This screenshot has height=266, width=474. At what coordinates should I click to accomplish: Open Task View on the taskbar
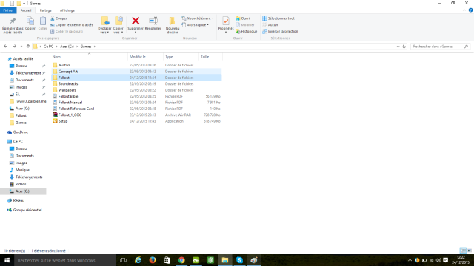(123, 260)
